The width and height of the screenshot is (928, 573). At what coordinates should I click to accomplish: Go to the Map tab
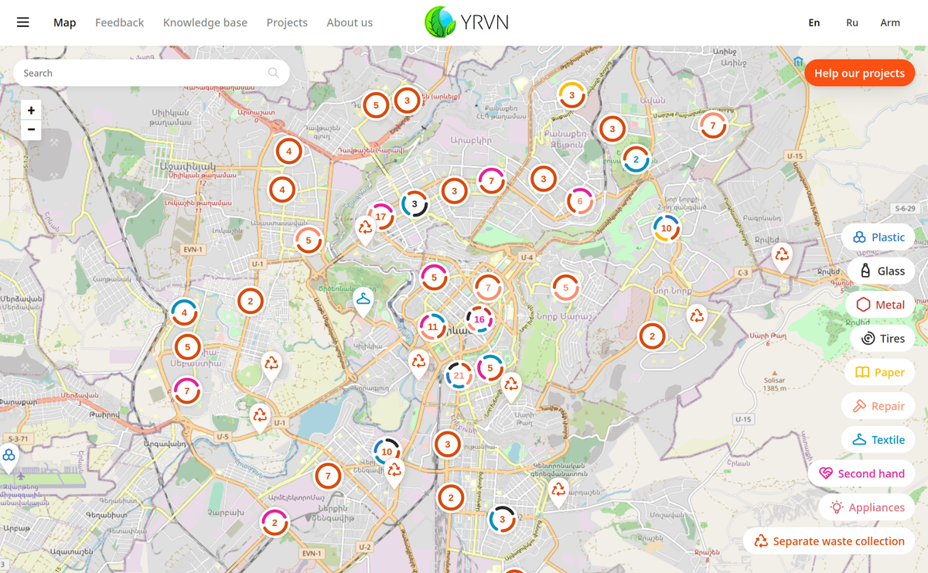[x=65, y=22]
